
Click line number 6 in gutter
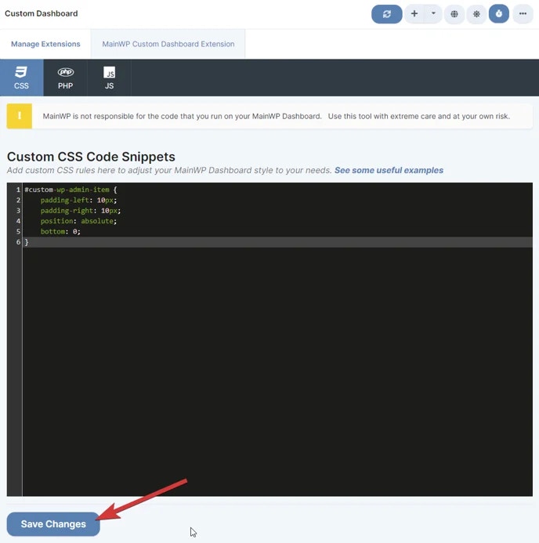(18, 242)
